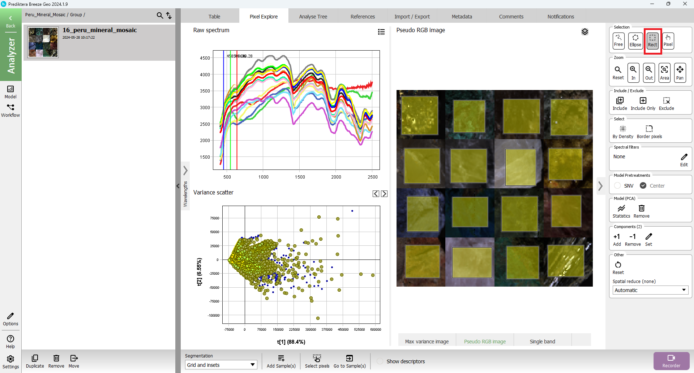Add a PCA component
Image resolution: width=694 pixels, height=373 pixels.
[617, 239]
